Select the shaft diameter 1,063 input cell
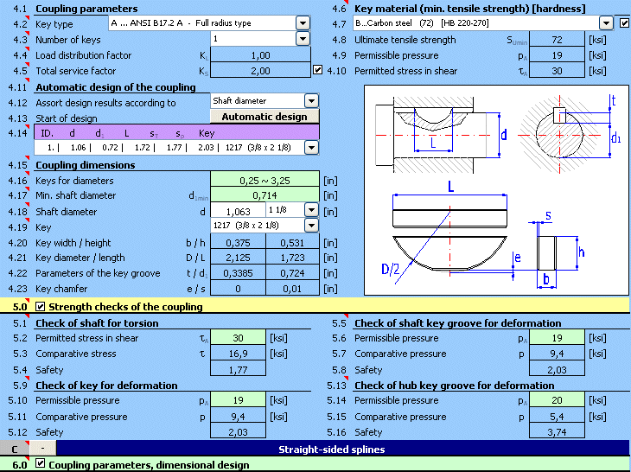This screenshot has width=631, height=472. click(239, 210)
